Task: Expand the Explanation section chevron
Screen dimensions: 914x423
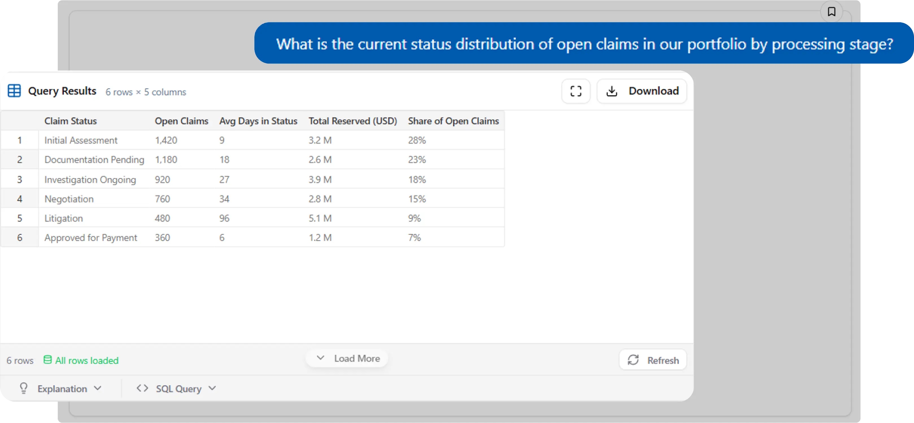Action: [x=98, y=388]
